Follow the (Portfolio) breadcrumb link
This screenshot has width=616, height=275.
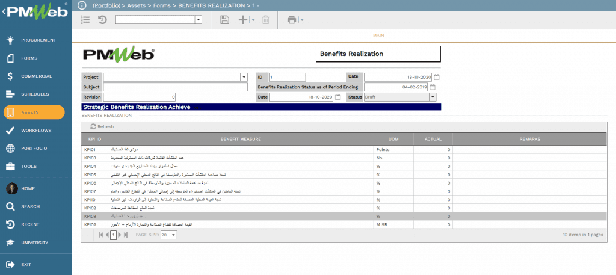point(106,5)
